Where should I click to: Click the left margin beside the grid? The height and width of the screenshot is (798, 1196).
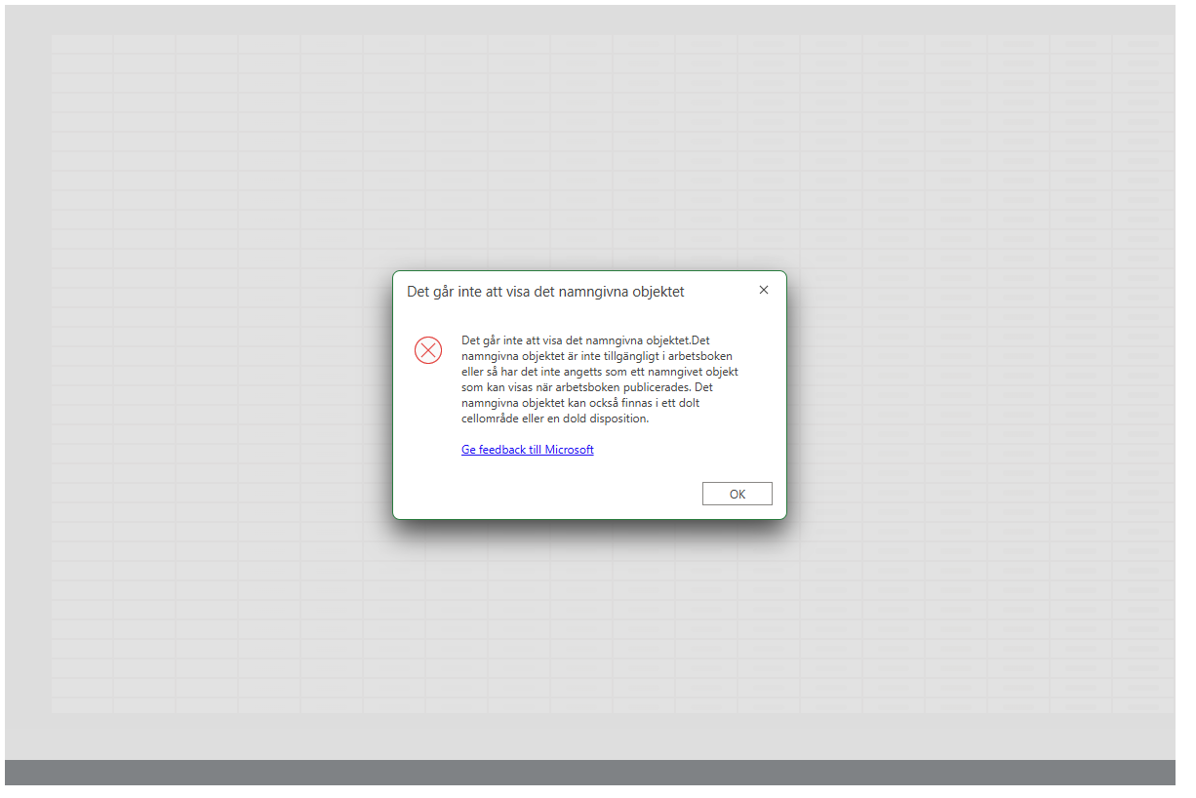click(27, 371)
